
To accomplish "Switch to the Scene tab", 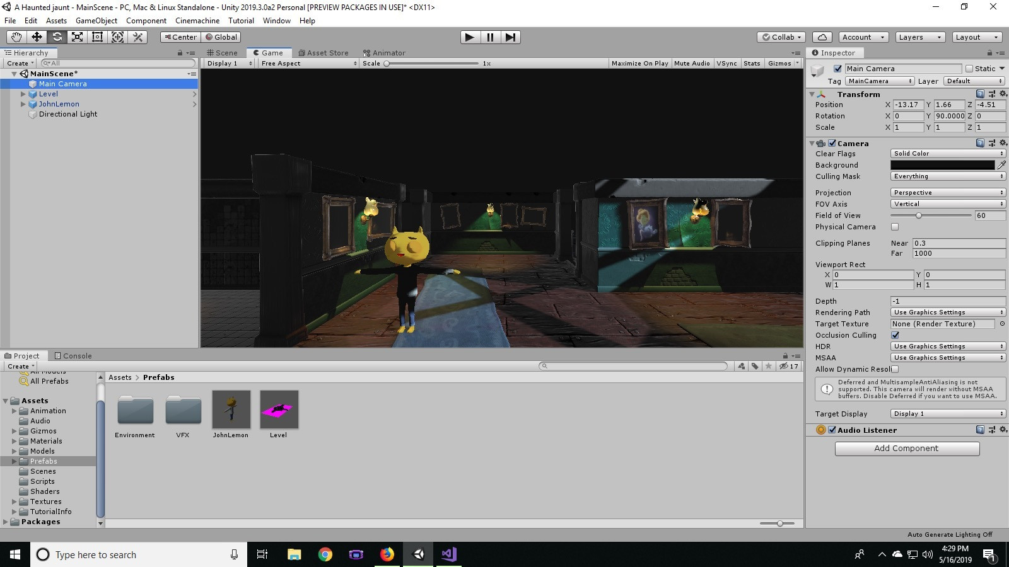I will click(x=223, y=53).
